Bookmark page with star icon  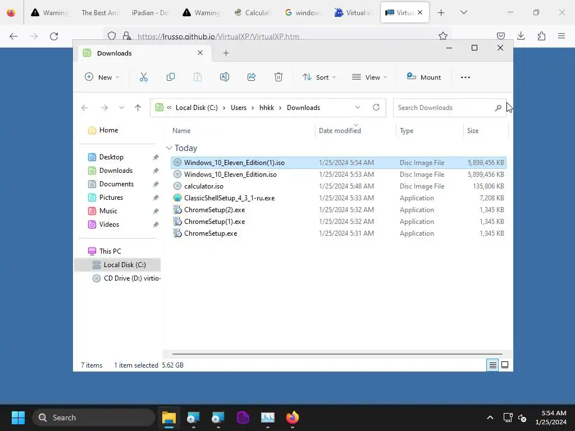(x=443, y=36)
